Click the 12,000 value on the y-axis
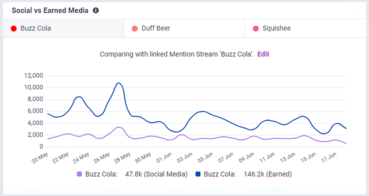This screenshot has width=369, height=196. point(34,75)
